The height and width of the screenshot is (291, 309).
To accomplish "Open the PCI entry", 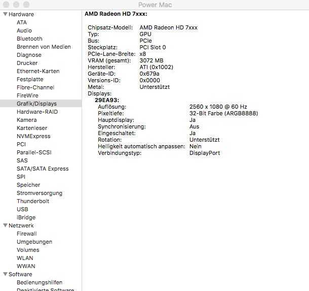I will [x=21, y=144].
